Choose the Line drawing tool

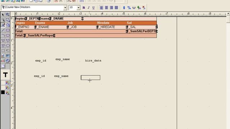[3, 30]
